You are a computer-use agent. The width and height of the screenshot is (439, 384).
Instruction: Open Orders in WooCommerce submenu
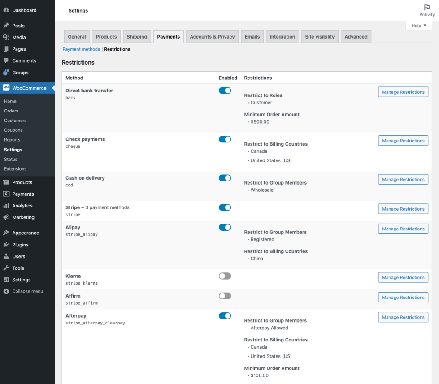coord(11,111)
